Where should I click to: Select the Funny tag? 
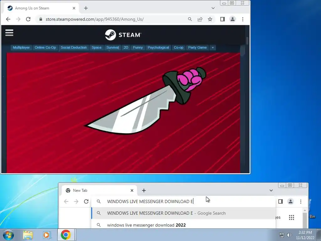pyautogui.click(x=138, y=48)
